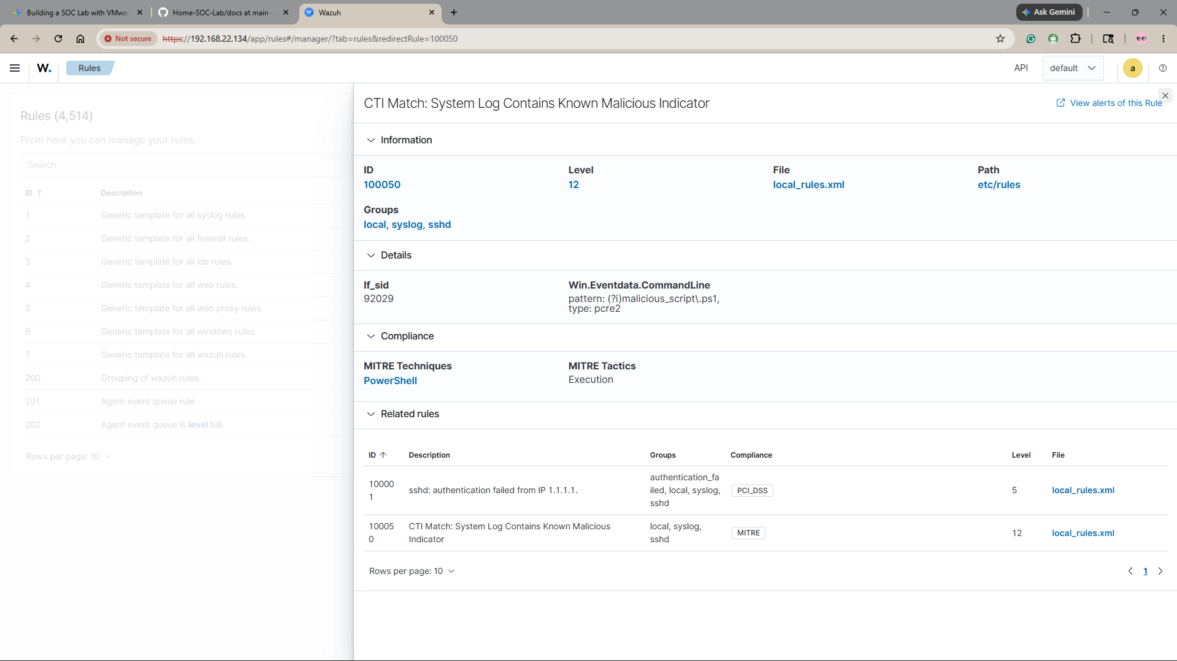1177x661 pixels.
Task: Bookmark this page with the star icon
Action: tap(1000, 39)
